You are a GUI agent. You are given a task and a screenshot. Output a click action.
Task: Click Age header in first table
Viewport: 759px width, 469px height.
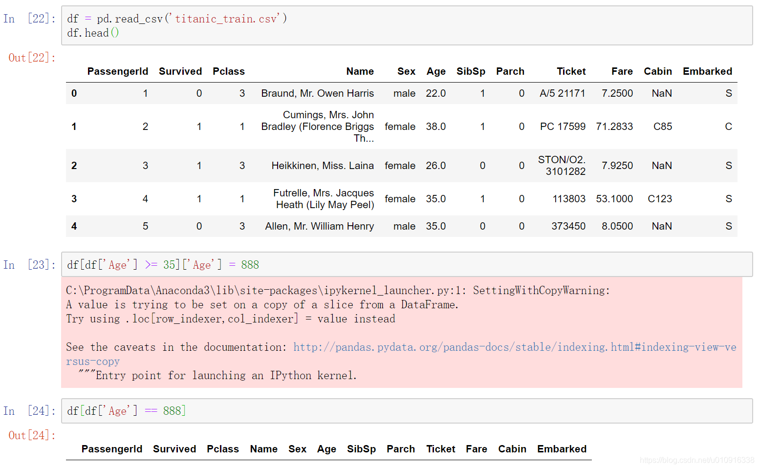pos(436,71)
